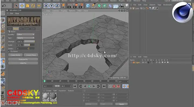Render the active view clapperboard icon
Screen dimensions: 194x107
coord(70,6)
